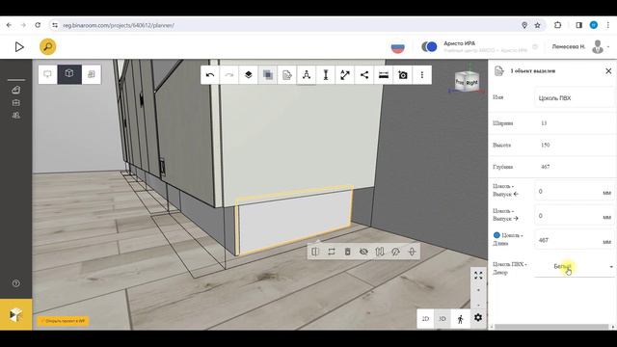The image size is (617, 347).
Task: Click the Russian flag language selector
Action: pos(398,47)
